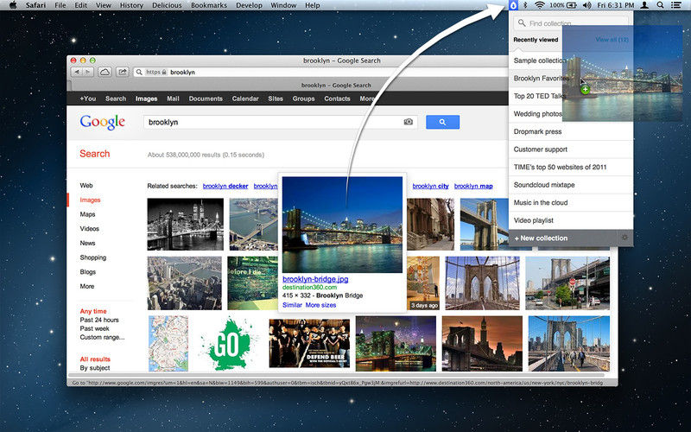Click the battery status icon
The height and width of the screenshot is (432, 691).
(x=572, y=5)
